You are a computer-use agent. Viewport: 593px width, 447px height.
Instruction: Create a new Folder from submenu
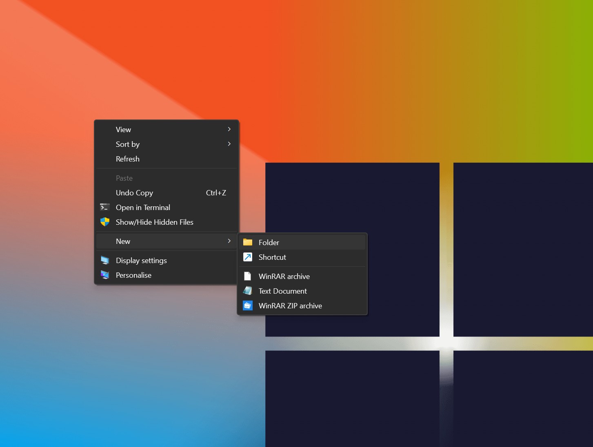(x=302, y=242)
